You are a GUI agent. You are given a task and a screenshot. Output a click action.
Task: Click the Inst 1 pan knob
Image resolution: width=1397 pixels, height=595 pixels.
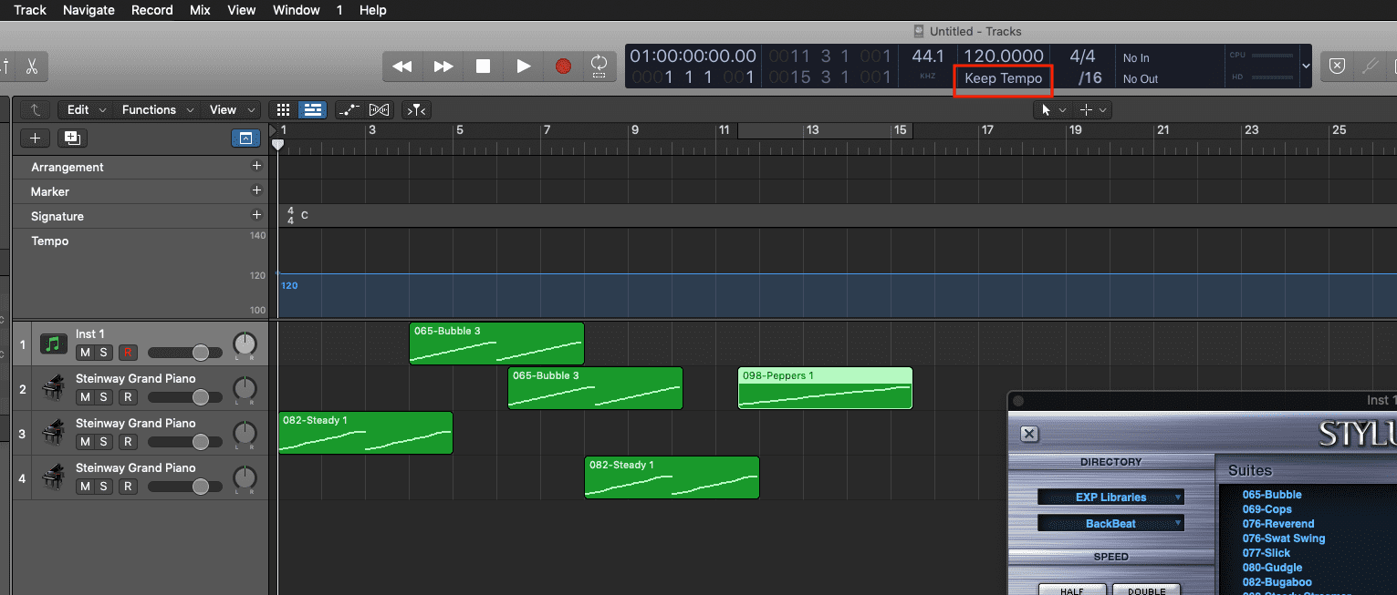[245, 344]
